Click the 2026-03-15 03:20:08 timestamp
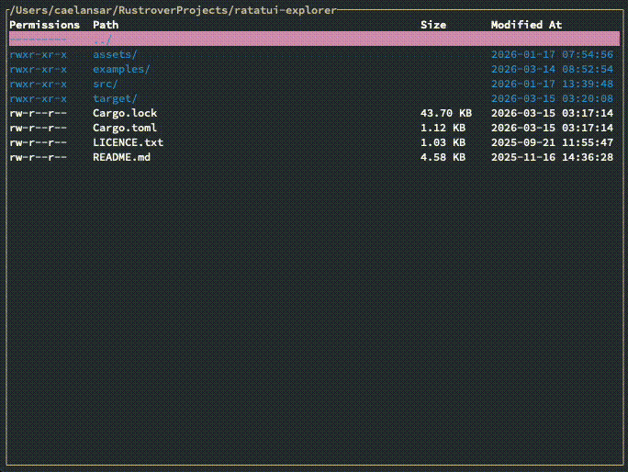 (x=553, y=98)
